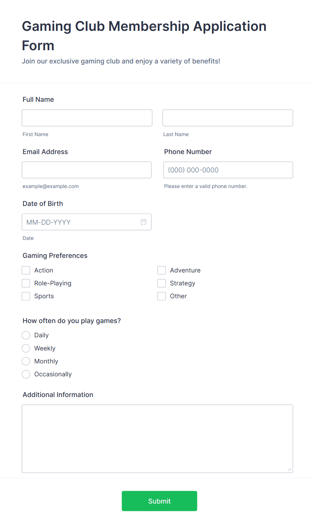Enable the Sports checkbox

(26, 296)
